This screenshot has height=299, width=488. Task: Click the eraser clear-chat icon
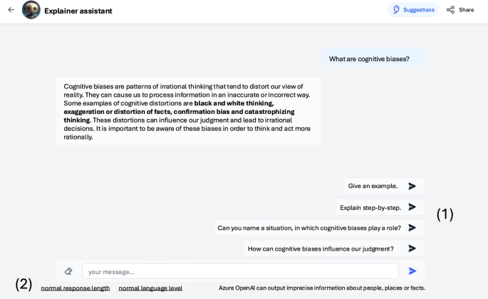coord(68,271)
